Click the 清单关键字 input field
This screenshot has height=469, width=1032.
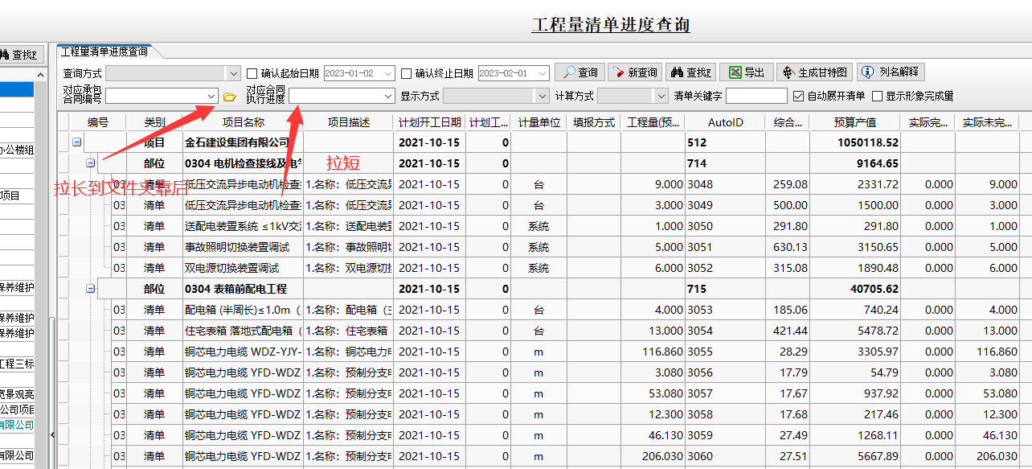click(x=756, y=97)
